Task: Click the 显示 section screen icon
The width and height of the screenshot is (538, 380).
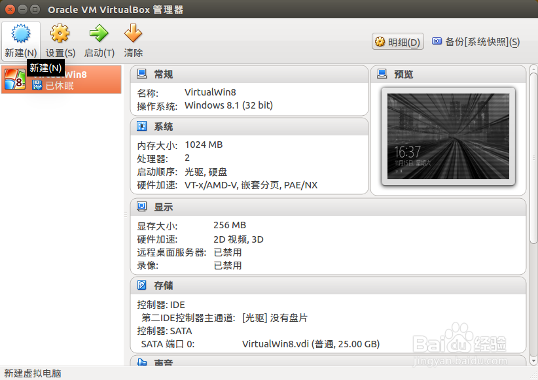Action: (x=142, y=207)
